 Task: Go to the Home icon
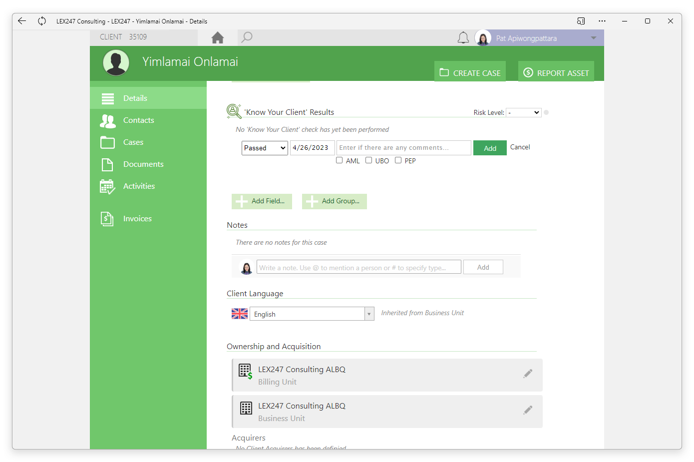[218, 37]
